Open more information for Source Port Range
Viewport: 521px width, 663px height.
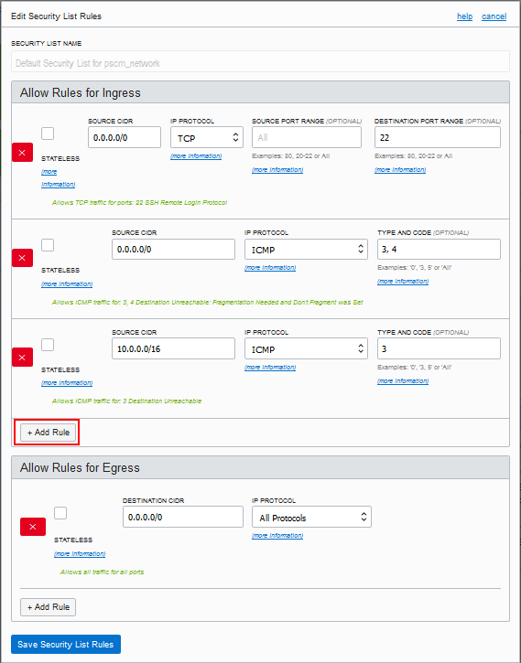[x=277, y=169]
